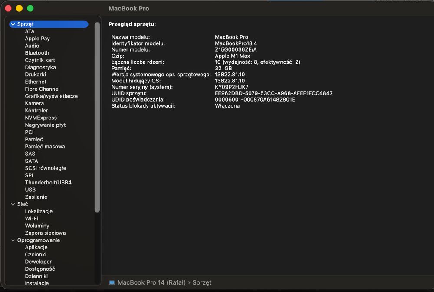The width and height of the screenshot is (434, 292).
Task: Select Czcionki entry
Action: coord(36,254)
